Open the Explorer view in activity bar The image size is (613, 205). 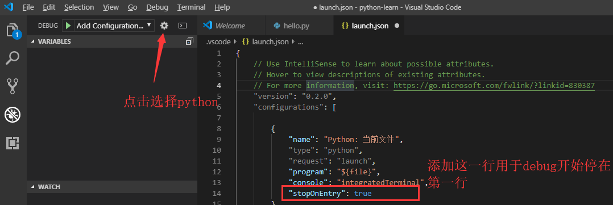coord(13,31)
